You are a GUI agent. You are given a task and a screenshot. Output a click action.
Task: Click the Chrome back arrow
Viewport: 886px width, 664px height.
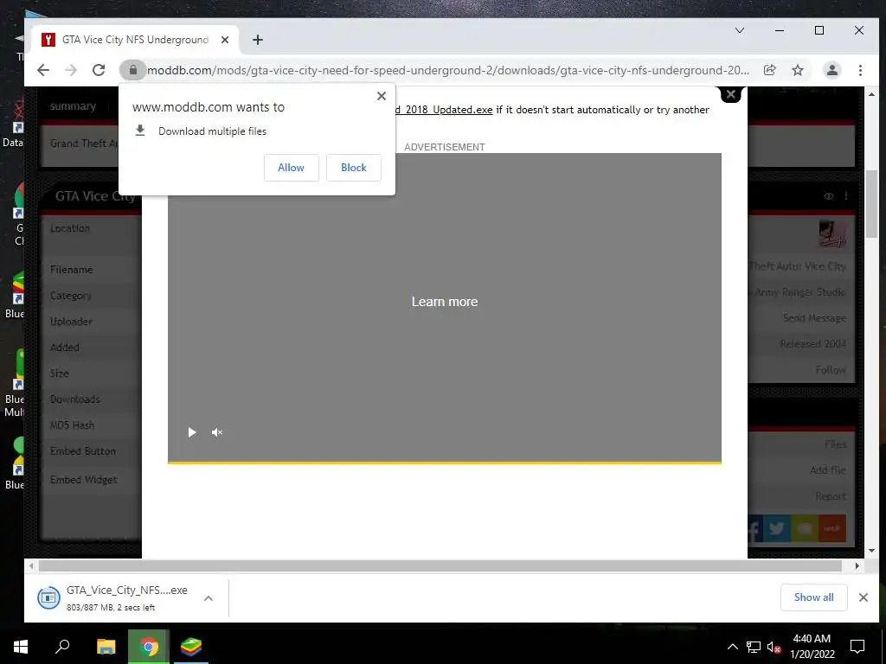coord(43,70)
